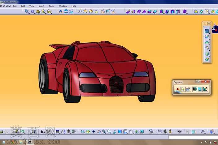This screenshot has width=218, height=145.
Task: Click the Measure Item icon
Action: pyautogui.click(x=165, y=131)
